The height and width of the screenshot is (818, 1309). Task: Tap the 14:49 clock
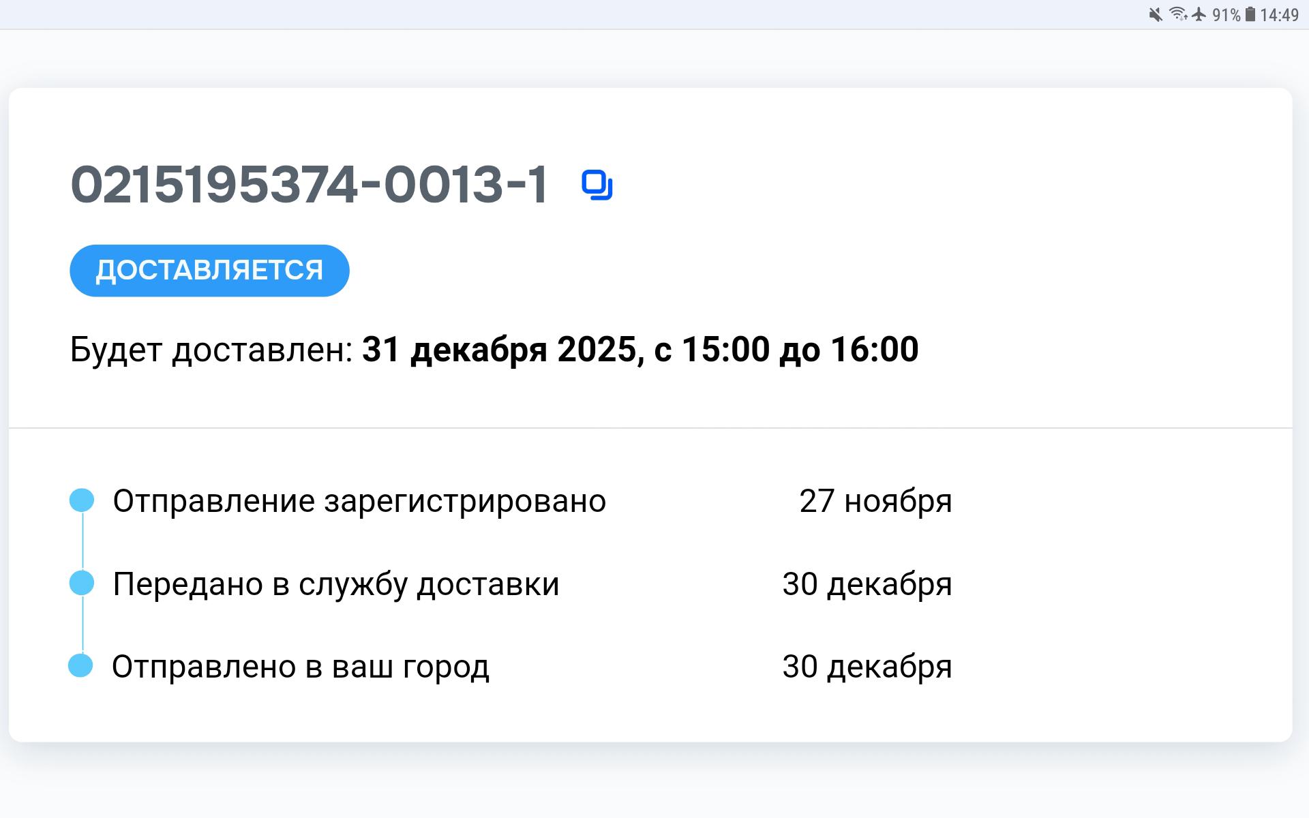1279,15
